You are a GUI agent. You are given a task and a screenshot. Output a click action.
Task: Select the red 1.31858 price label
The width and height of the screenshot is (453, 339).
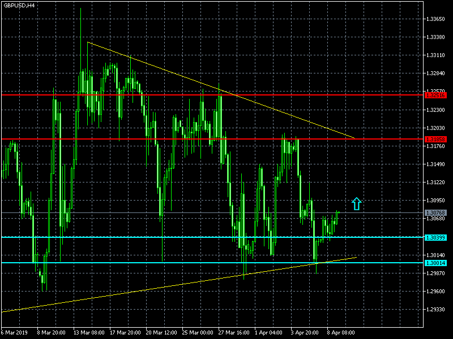(435, 139)
